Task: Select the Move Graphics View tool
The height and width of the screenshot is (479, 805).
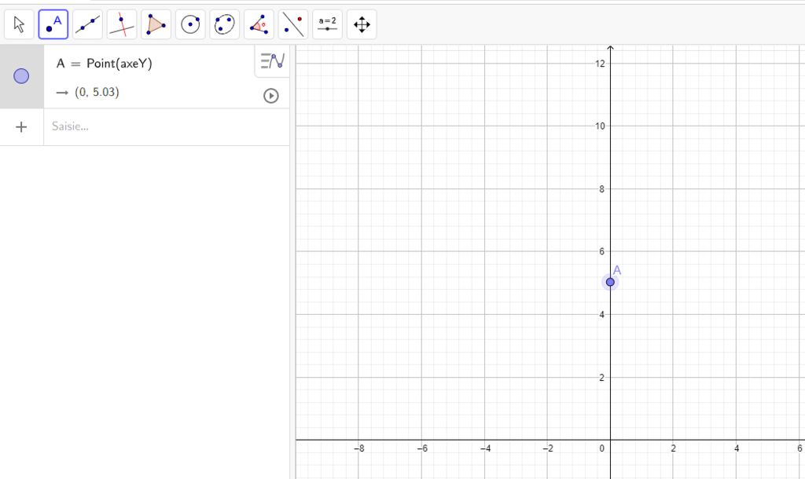Action: (362, 24)
